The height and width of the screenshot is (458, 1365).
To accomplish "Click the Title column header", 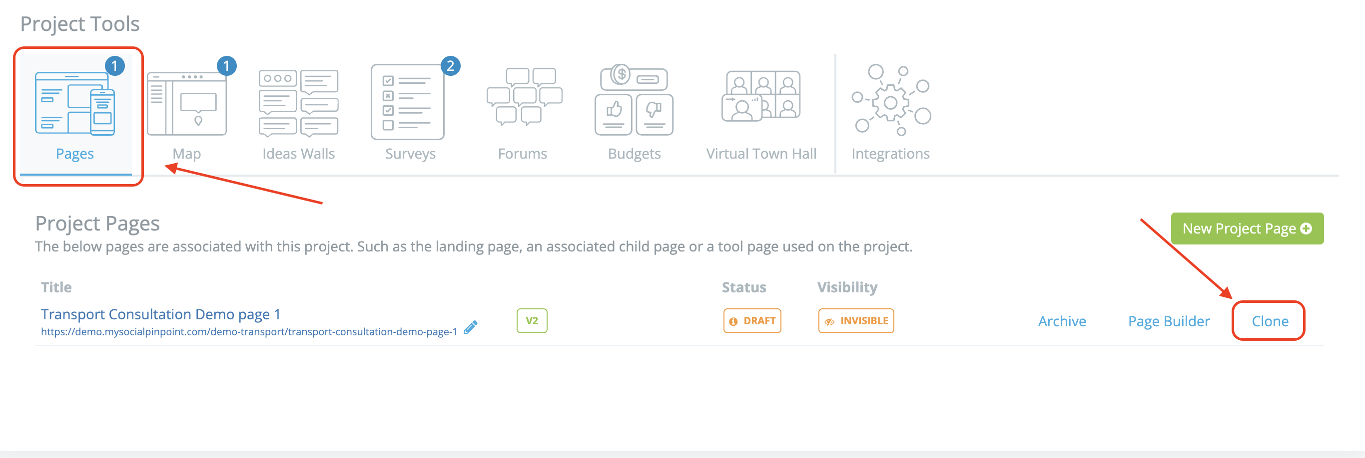I will point(56,287).
